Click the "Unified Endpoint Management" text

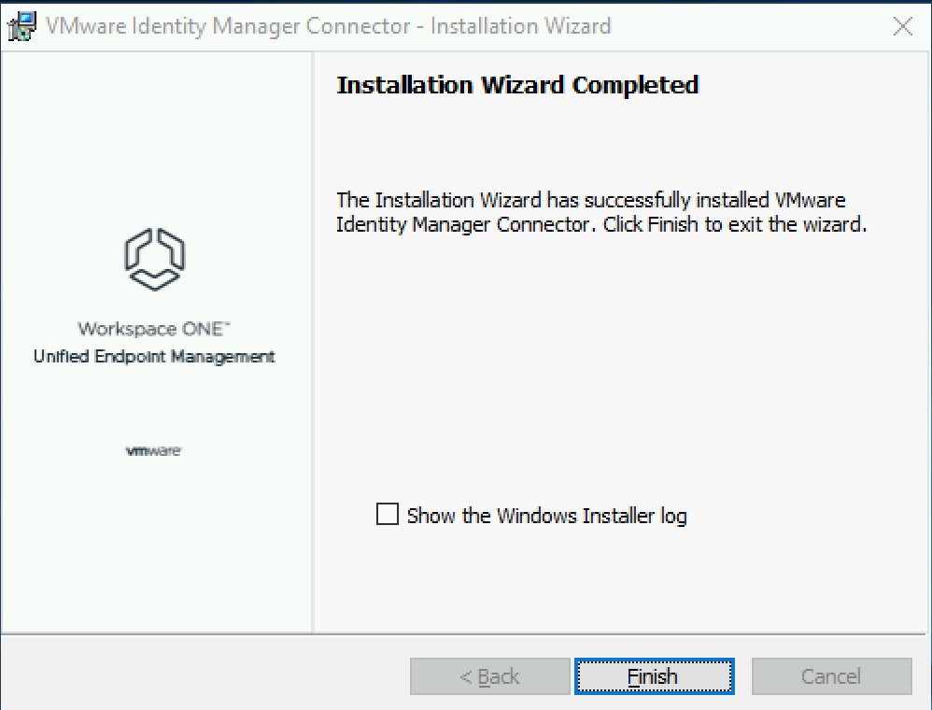pyautogui.click(x=154, y=356)
